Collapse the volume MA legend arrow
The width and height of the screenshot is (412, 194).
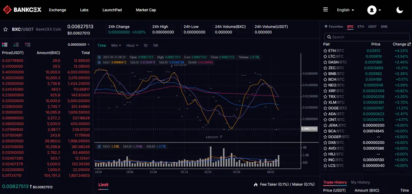(99, 146)
